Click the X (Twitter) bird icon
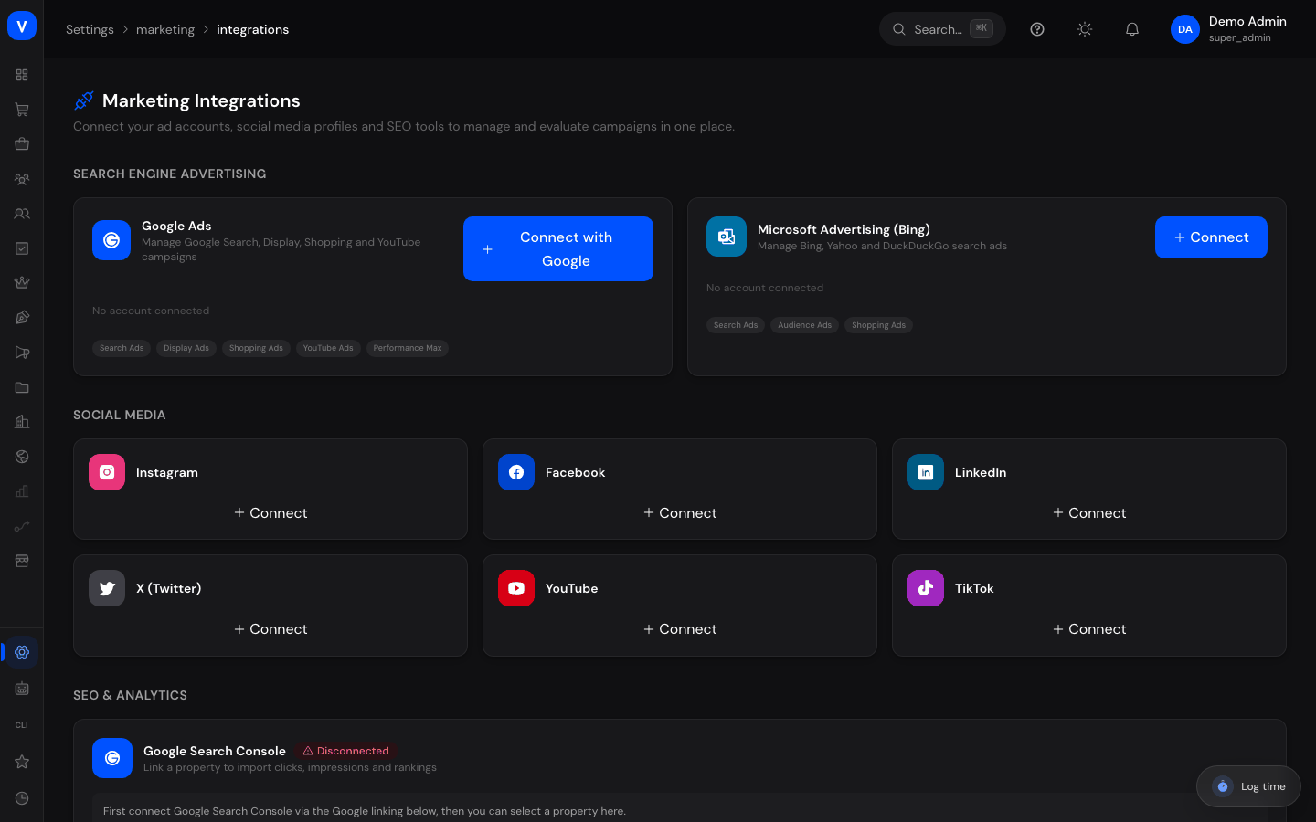Viewport: 1316px width, 822px height. pos(107,588)
